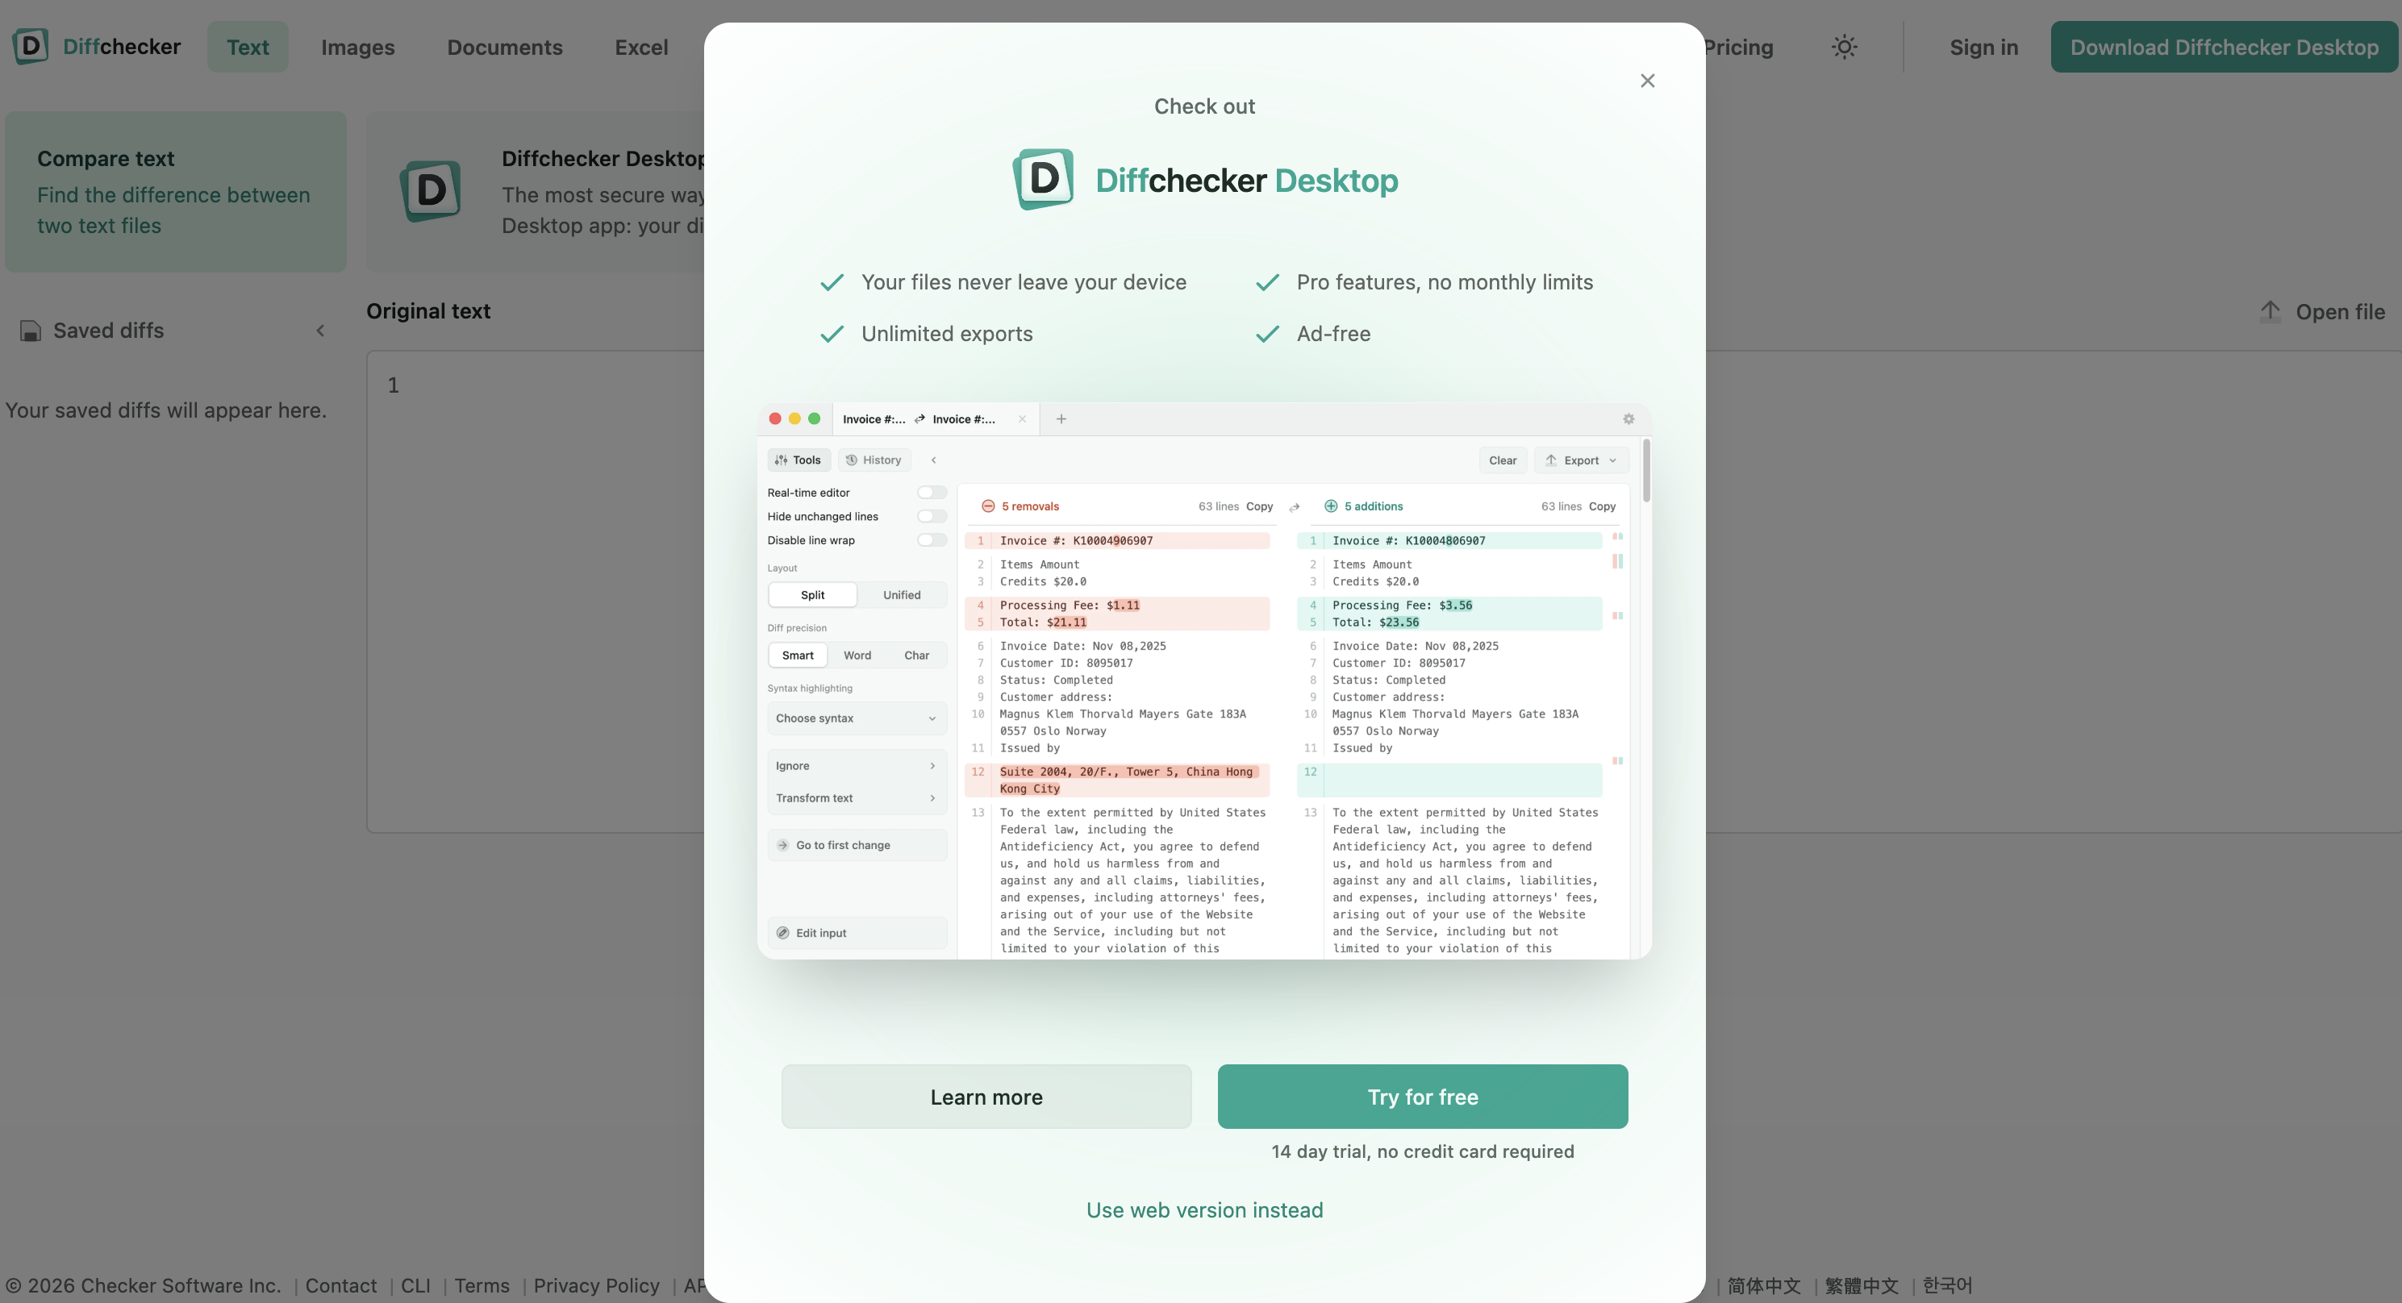Click the Tools sliders icon in the preview
This screenshot has height=1303, width=2402.
tap(781, 460)
